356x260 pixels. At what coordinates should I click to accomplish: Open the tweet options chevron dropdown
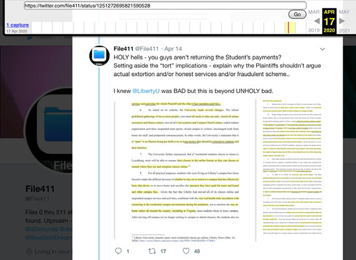tap(323, 49)
